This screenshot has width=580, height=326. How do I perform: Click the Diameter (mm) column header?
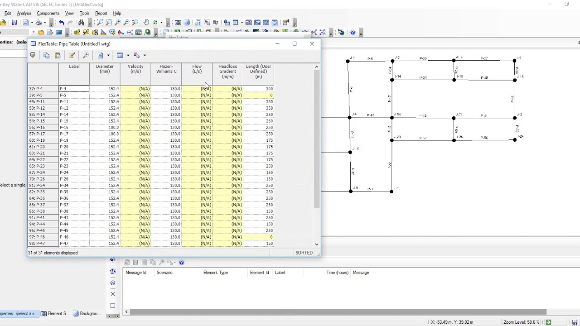pyautogui.click(x=105, y=74)
